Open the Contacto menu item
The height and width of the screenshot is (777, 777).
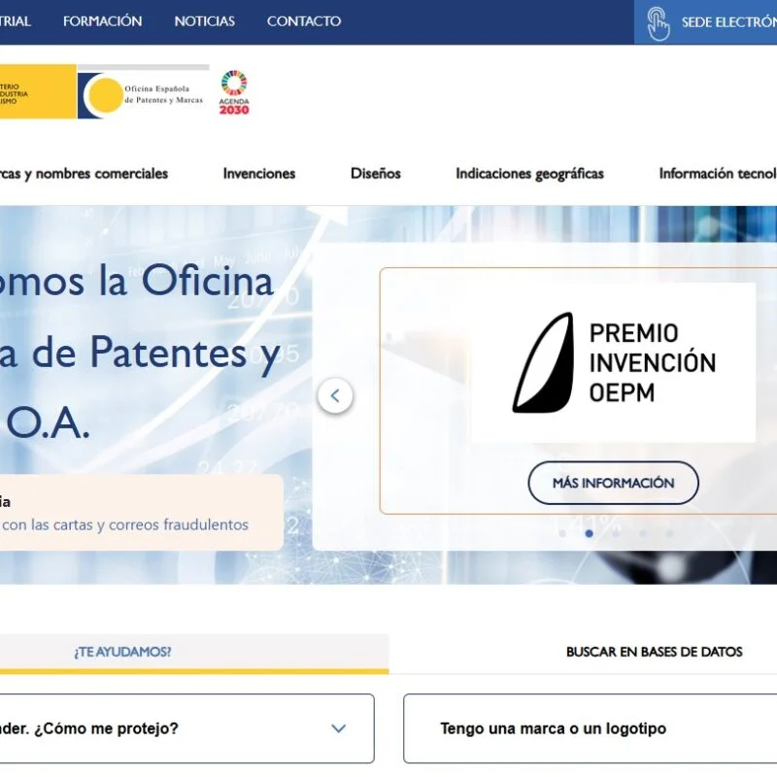point(304,21)
